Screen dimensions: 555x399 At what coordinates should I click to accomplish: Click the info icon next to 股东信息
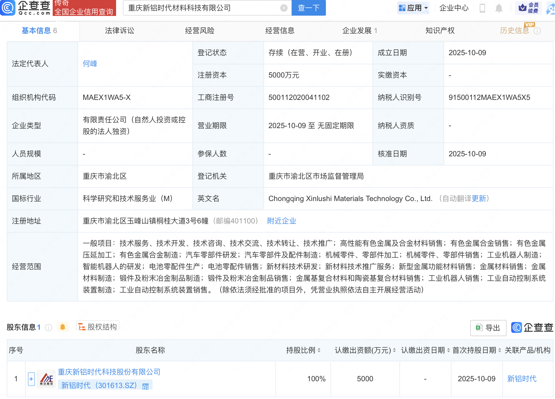(48, 328)
